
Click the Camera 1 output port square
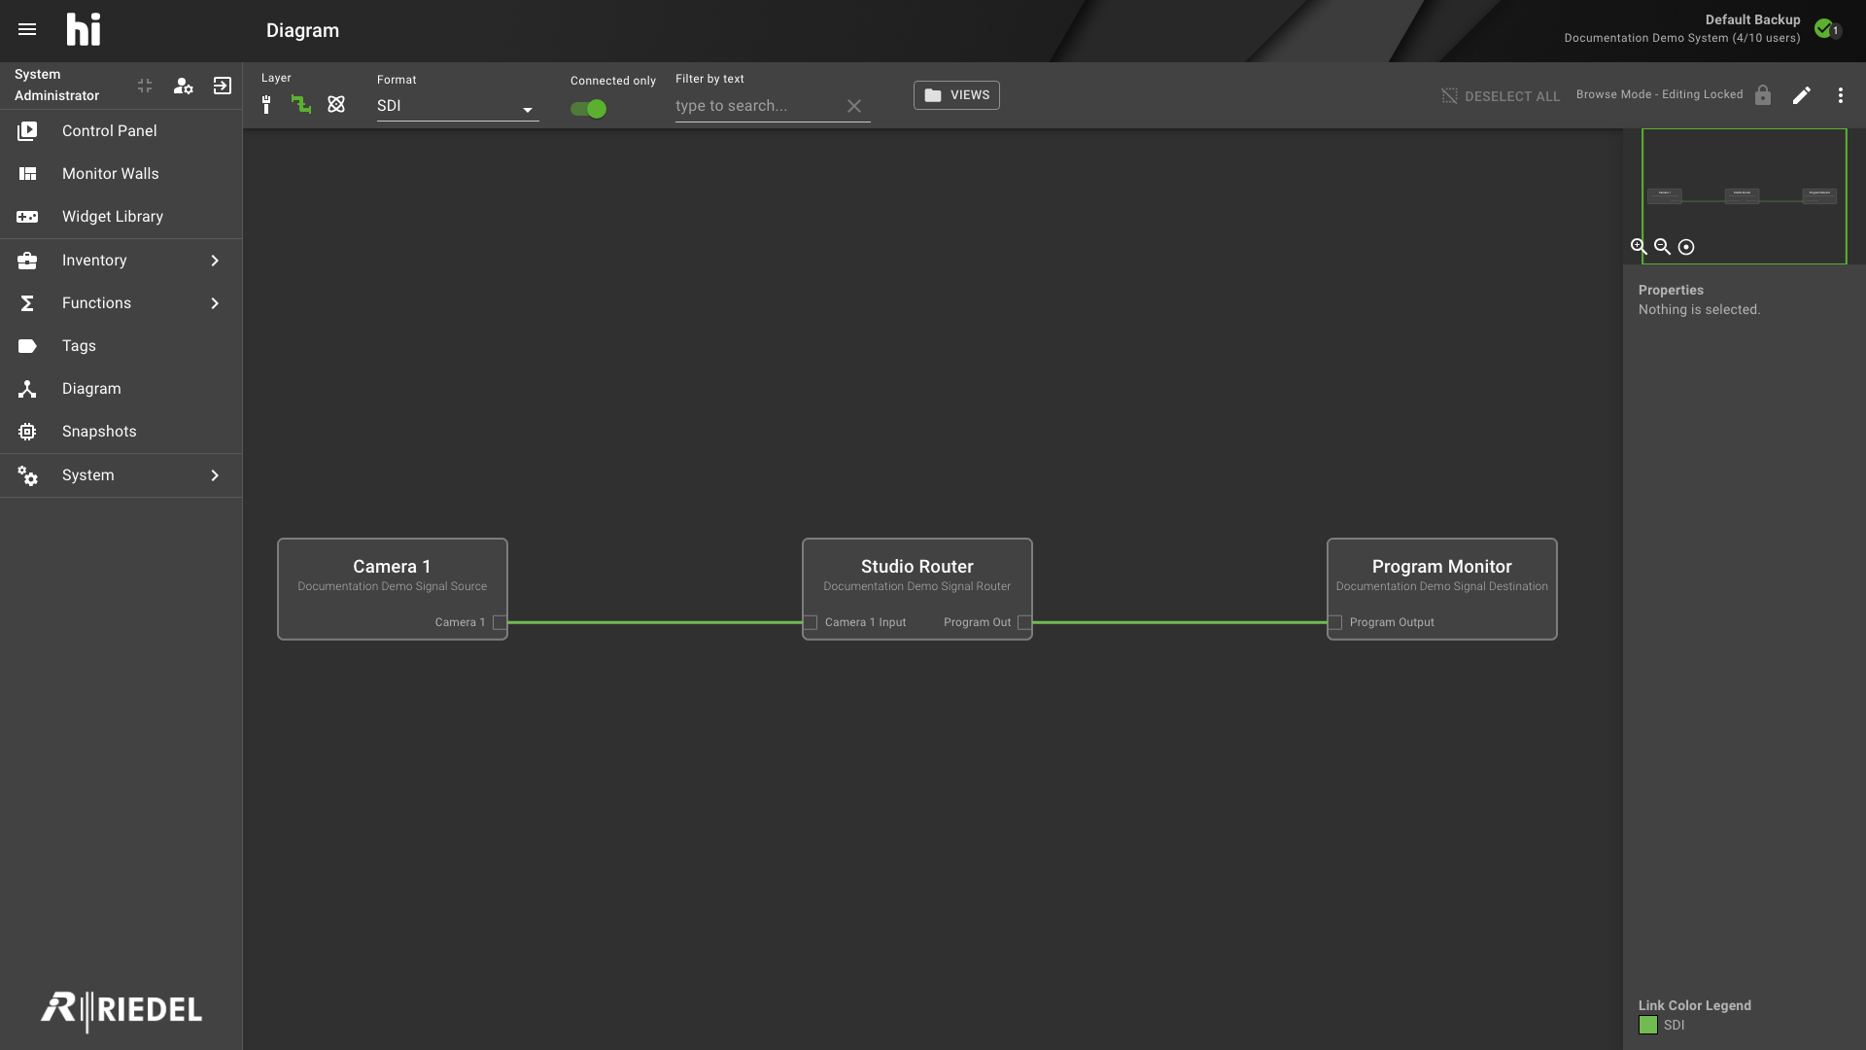tap(500, 622)
